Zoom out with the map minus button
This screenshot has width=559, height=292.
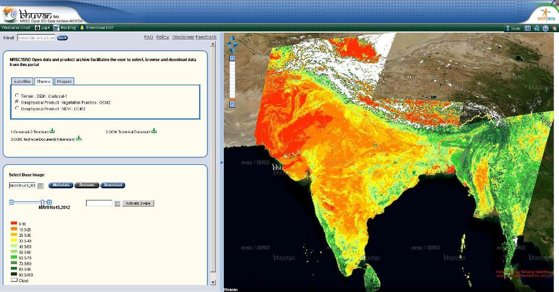[232, 104]
